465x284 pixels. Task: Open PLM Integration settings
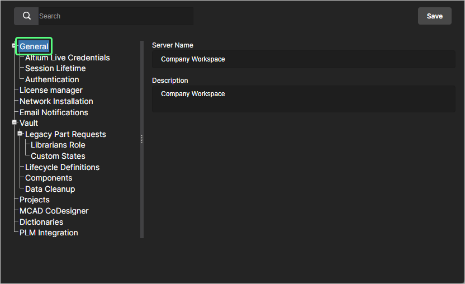coord(49,233)
